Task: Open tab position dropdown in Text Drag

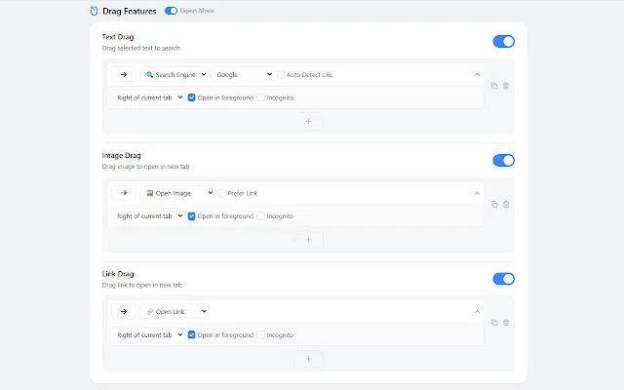Action: pyautogui.click(x=148, y=97)
